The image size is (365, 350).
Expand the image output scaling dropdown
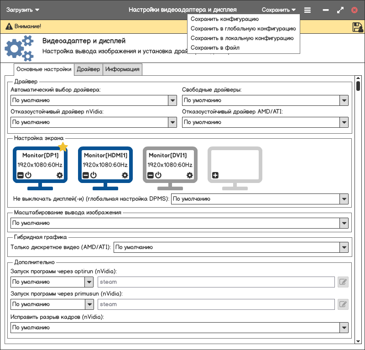pos(344,223)
